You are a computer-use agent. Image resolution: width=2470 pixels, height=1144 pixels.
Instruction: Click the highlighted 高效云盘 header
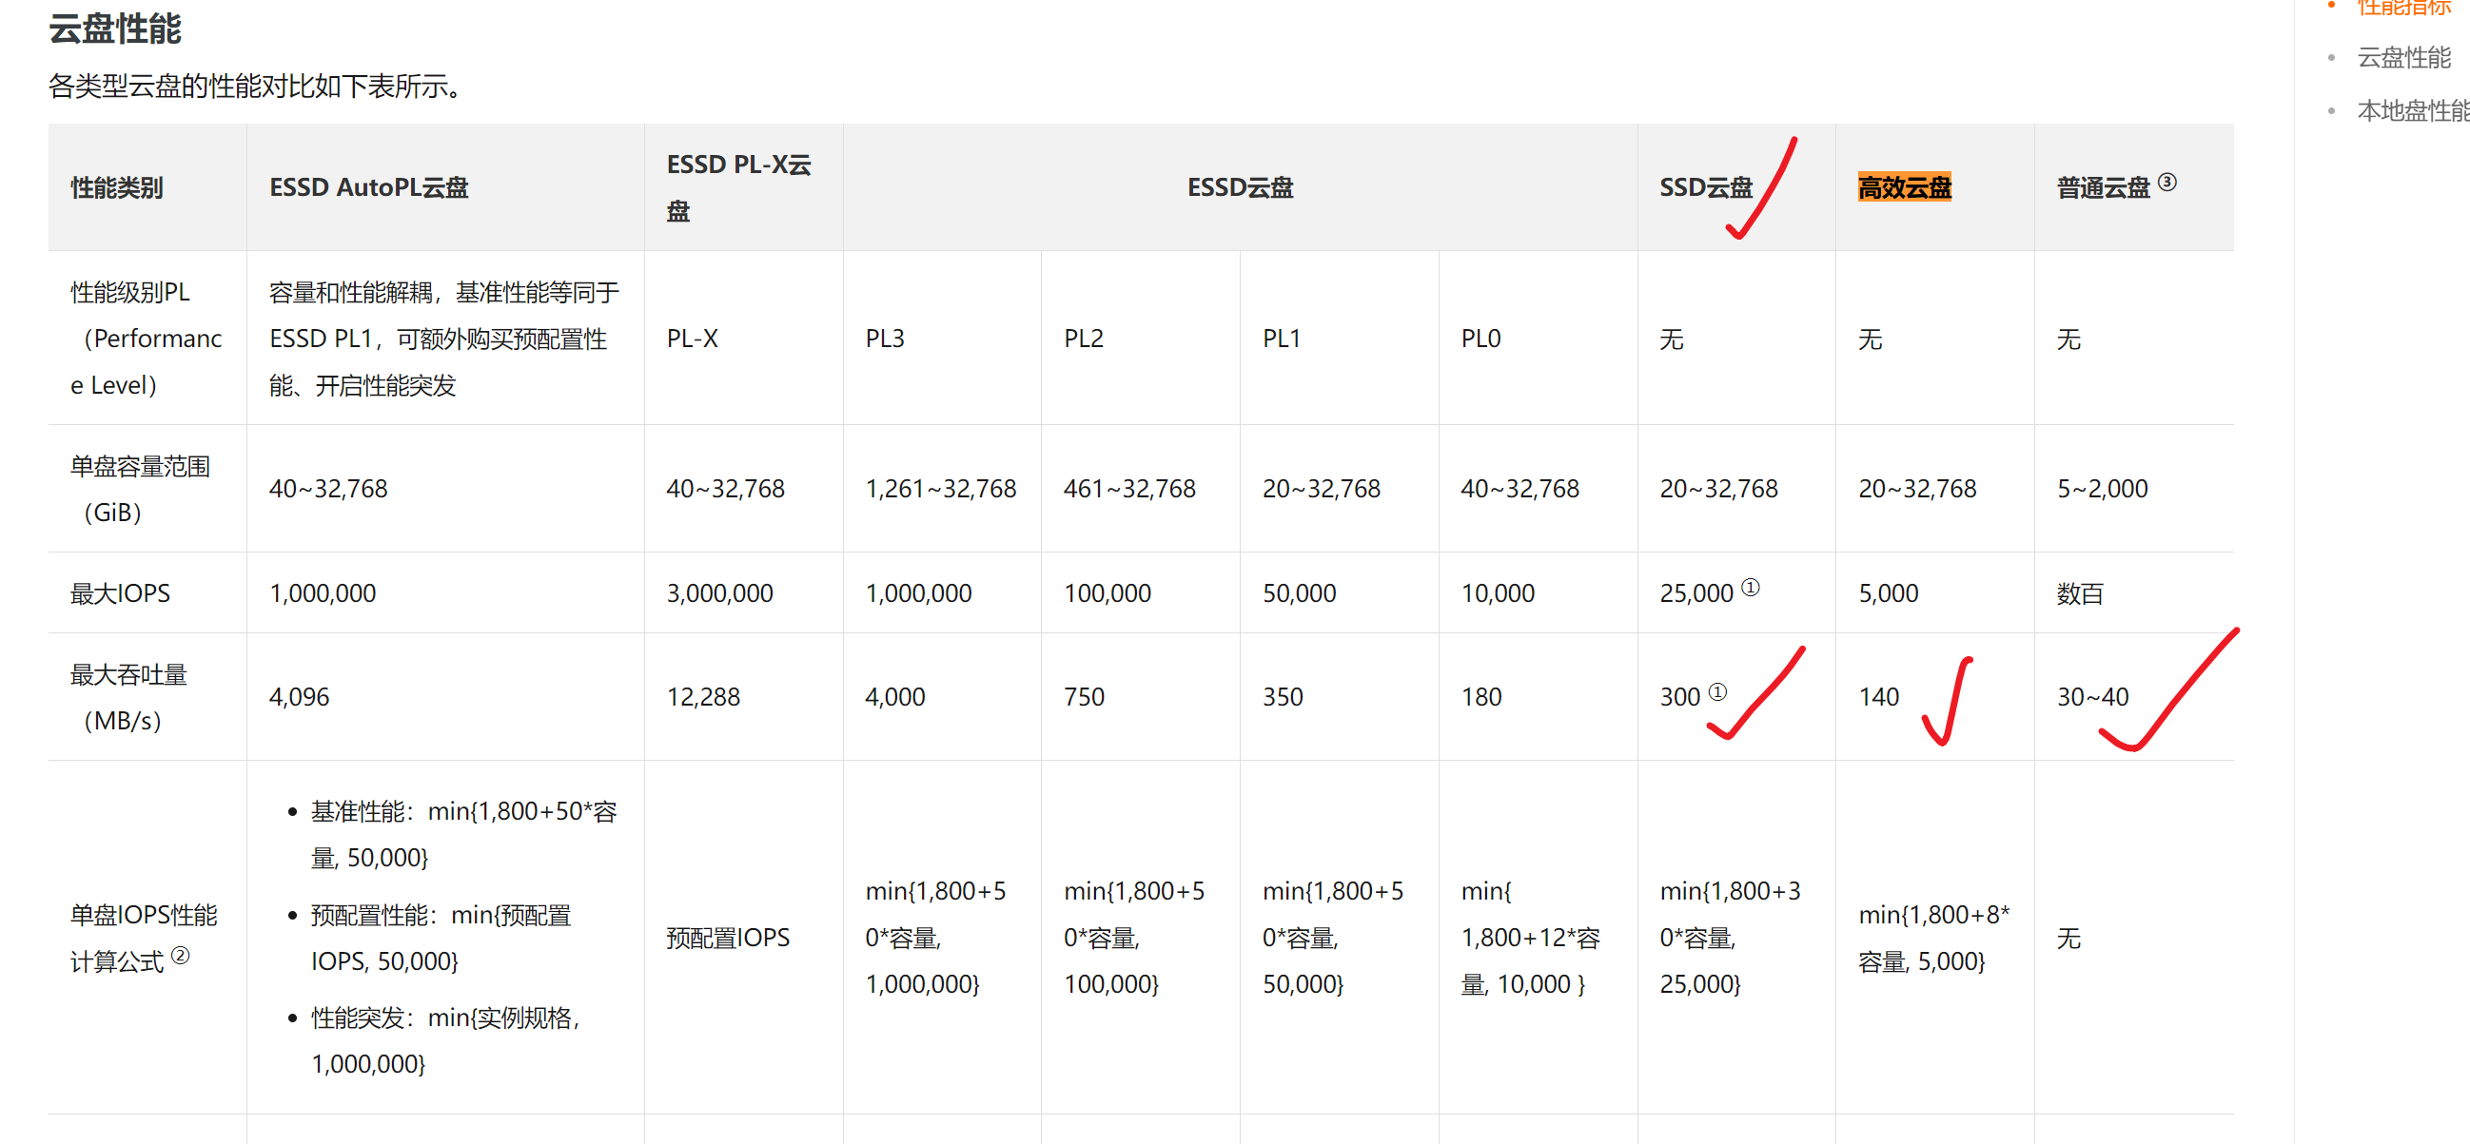click(x=1903, y=187)
